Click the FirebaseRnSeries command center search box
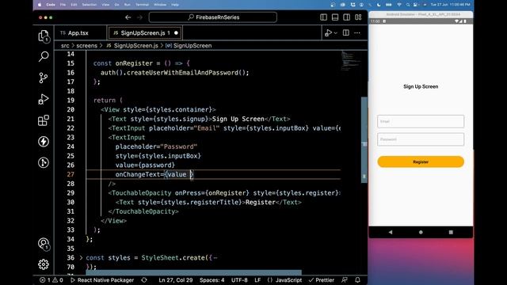 (213, 17)
